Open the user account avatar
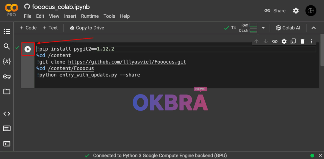Image resolution: width=324 pixels, height=159 pixels. click(311, 11)
